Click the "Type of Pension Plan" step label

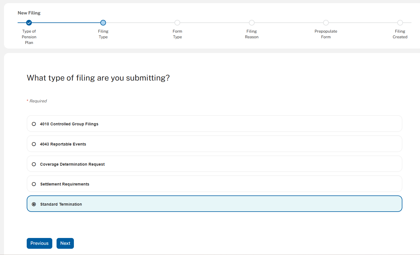pyautogui.click(x=29, y=37)
